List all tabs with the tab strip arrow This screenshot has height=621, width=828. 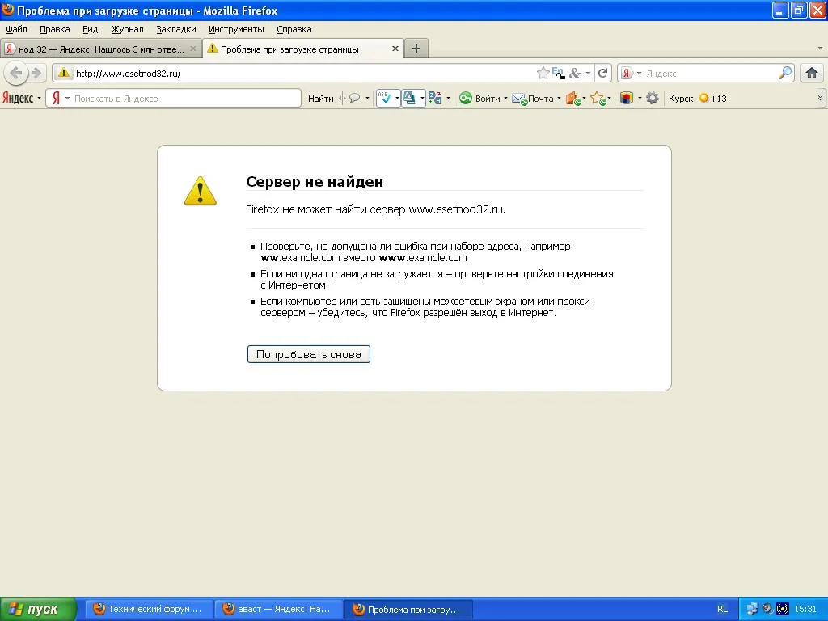point(820,49)
